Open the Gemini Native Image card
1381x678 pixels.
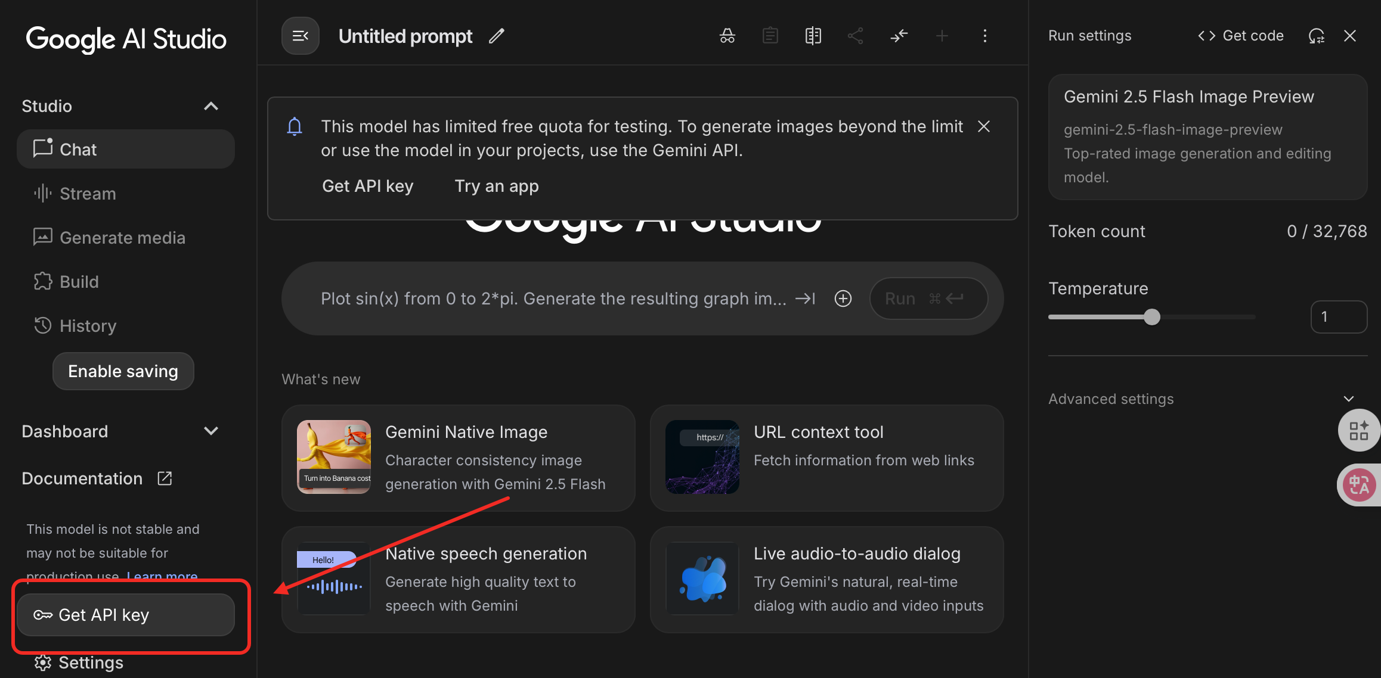(x=458, y=458)
